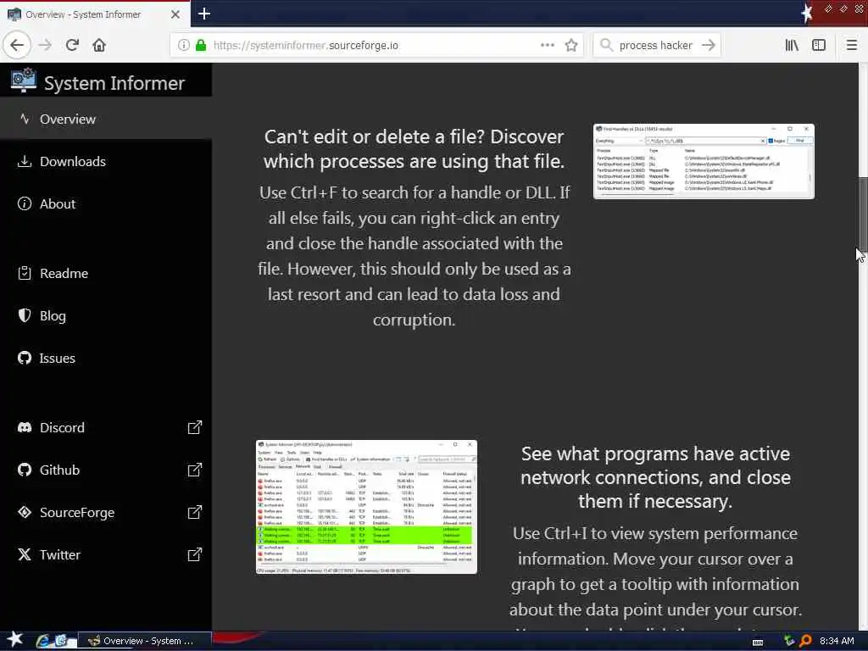Open the About sidebar item
The width and height of the screenshot is (868, 651).
click(x=106, y=203)
